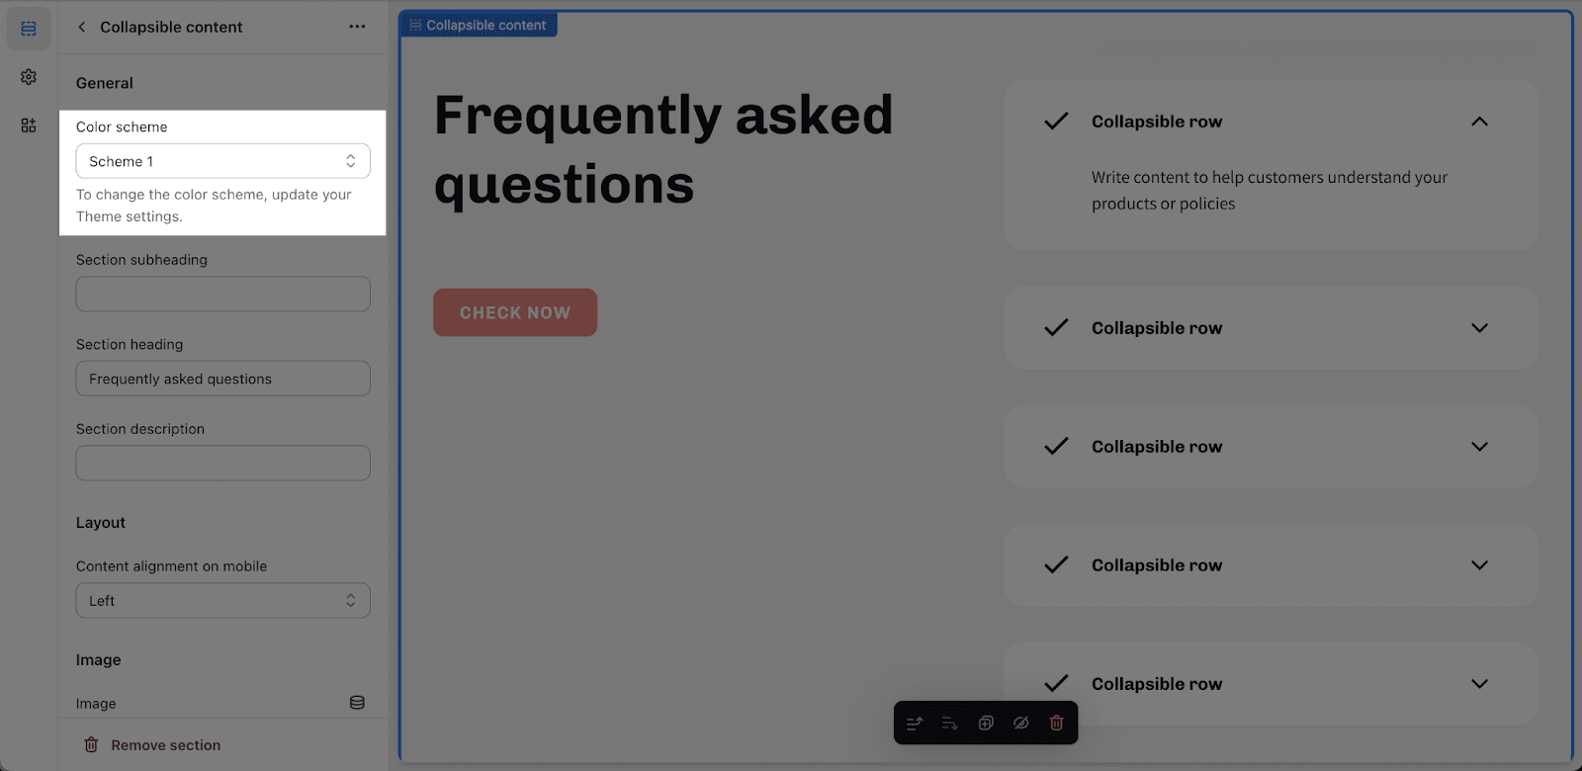1582x771 pixels.
Task: Expand the last Collapsible row
Action: coord(1479,684)
